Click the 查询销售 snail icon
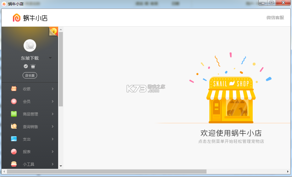The height and width of the screenshot is (177, 292). pos(14,126)
